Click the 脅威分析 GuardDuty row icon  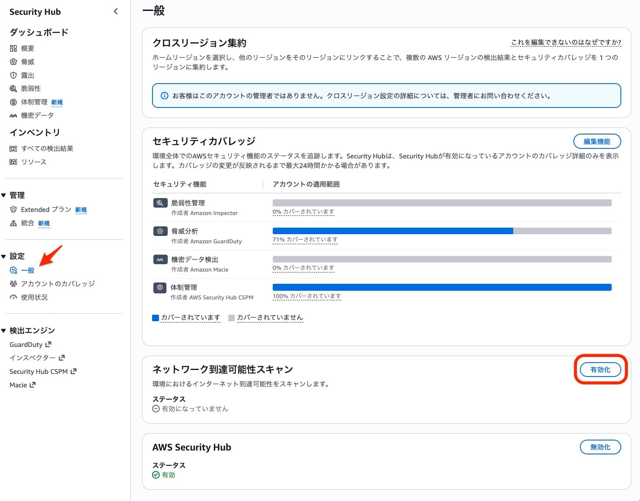coord(160,231)
